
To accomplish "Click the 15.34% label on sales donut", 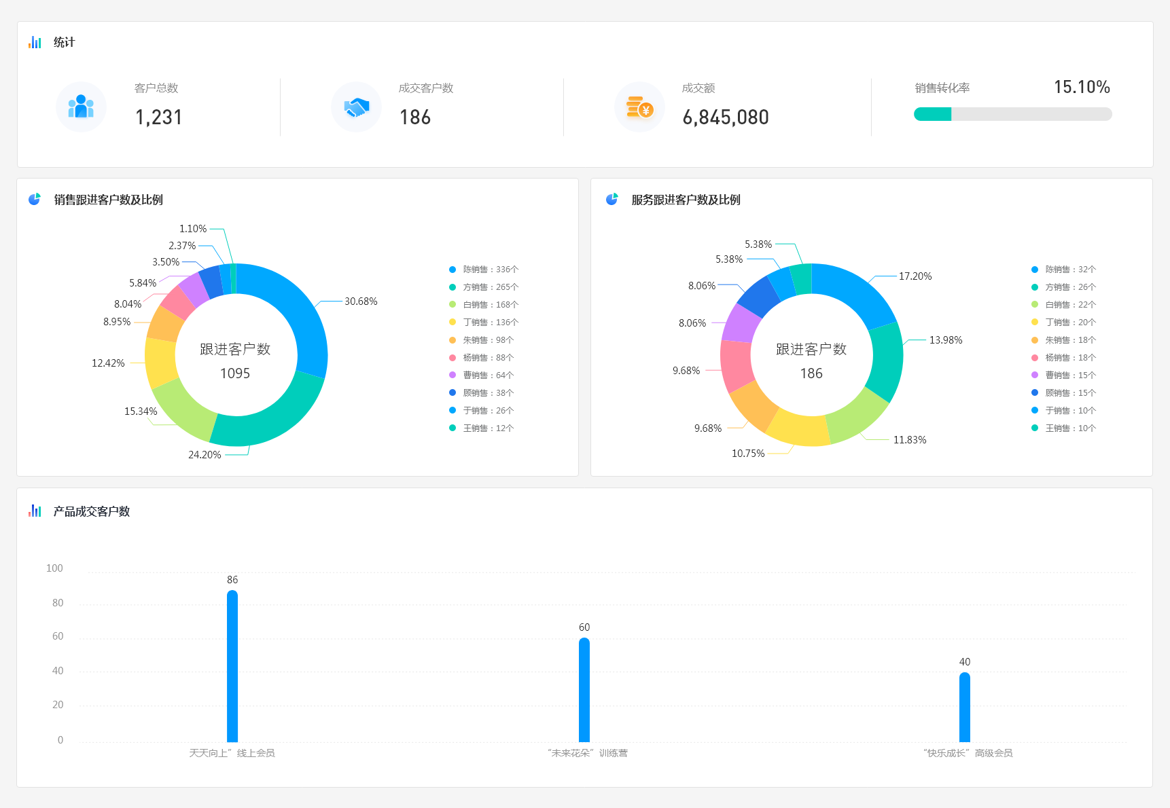I will coord(141,411).
